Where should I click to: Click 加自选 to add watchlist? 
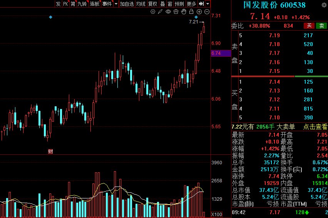(127, 4)
